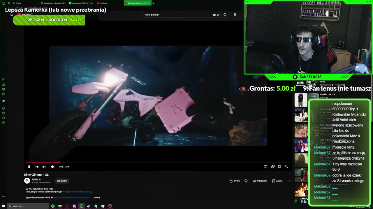Save the video with Zapisz button
Viewport: 373px width, 209px height.
click(x=277, y=181)
